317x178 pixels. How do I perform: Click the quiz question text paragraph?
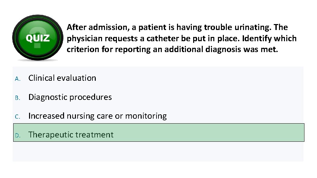182,38
